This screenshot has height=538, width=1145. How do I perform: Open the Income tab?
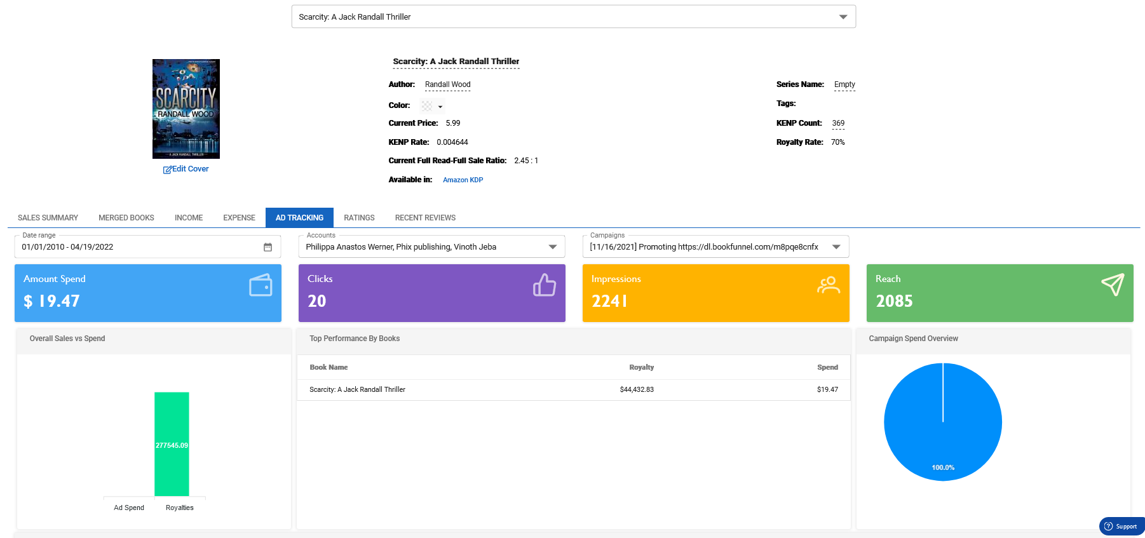pos(189,218)
